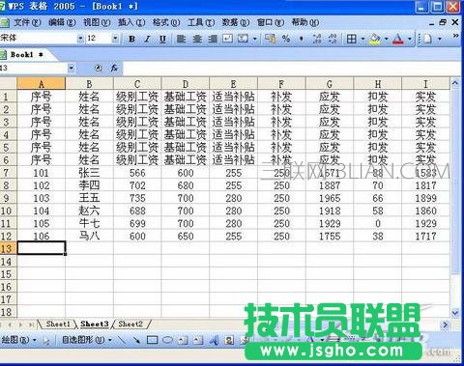Viewport: 464px width, 366px height.
Task: Click icon left of fx button
Action: click(99, 68)
